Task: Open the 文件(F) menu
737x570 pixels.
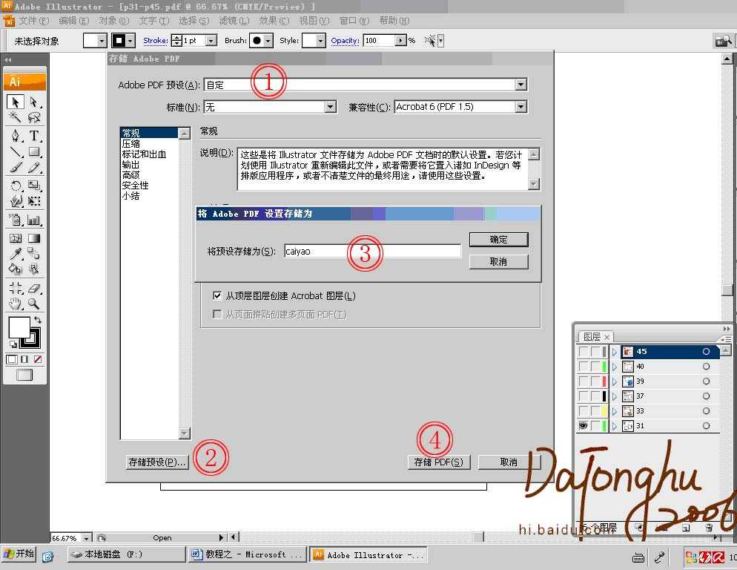Action: [x=33, y=21]
